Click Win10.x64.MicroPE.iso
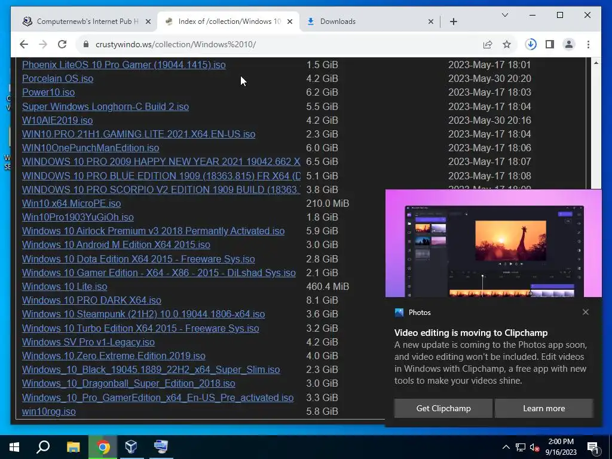Screen dimensions: 612x459 coord(72,203)
